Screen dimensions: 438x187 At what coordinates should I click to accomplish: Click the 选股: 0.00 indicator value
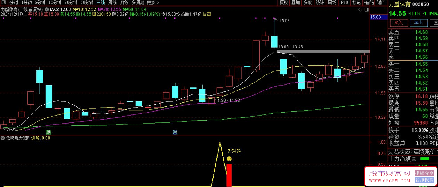[x=41, y=138]
